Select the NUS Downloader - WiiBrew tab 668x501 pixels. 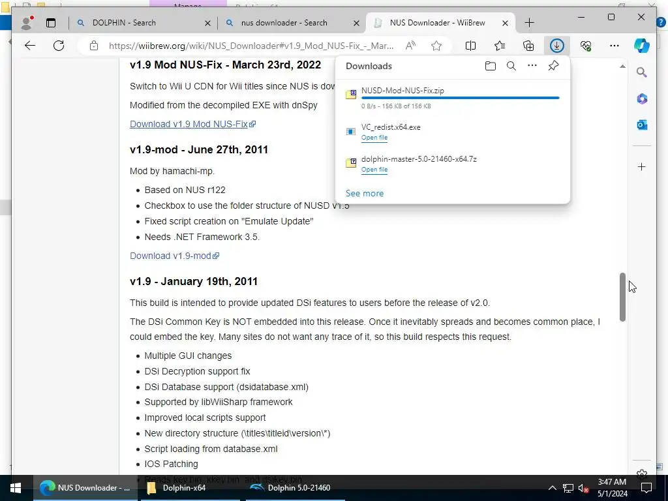440,23
